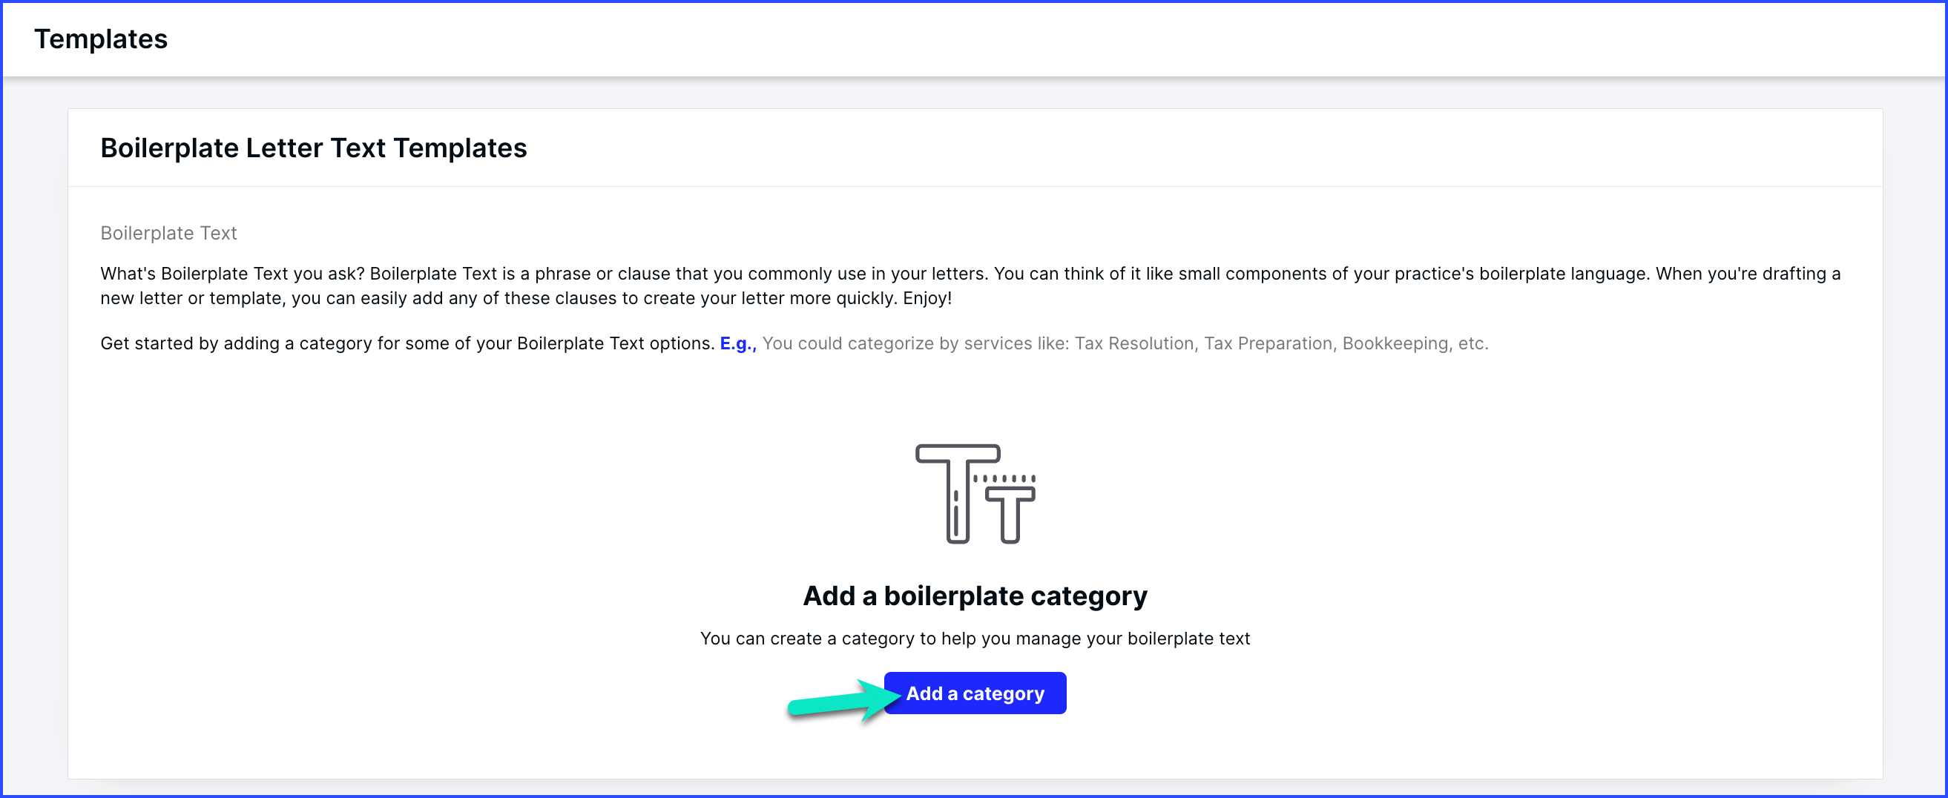Click the text about creating a category
Viewport: 1948px width, 798px height.
click(x=975, y=639)
